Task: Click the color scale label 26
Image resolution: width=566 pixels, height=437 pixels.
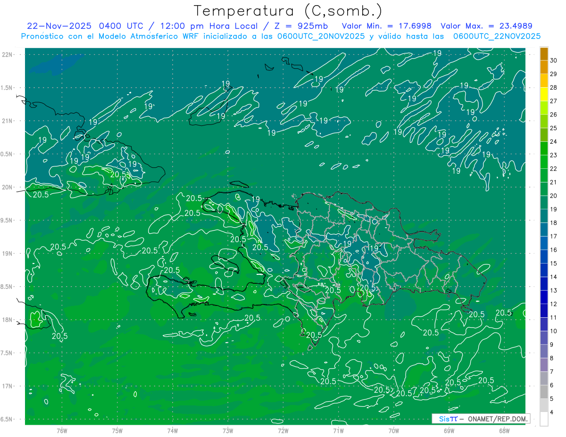Action: pyautogui.click(x=554, y=115)
